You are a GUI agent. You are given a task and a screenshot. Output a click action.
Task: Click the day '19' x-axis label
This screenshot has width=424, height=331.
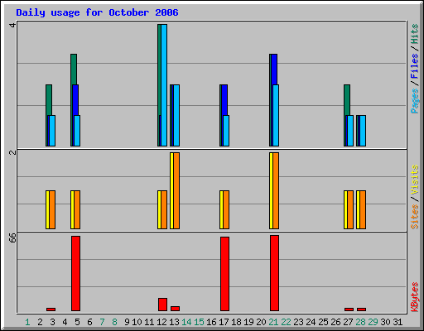[x=248, y=322]
